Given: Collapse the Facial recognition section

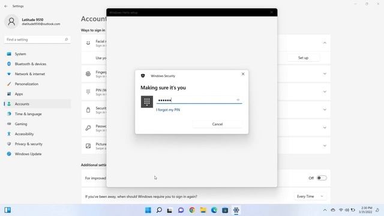Looking at the screenshot, I should 325,43.
